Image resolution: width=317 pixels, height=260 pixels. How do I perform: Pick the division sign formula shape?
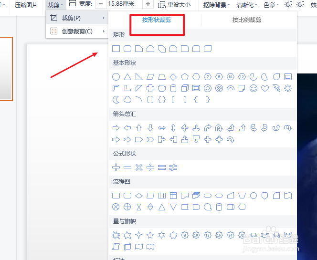tap(150, 167)
